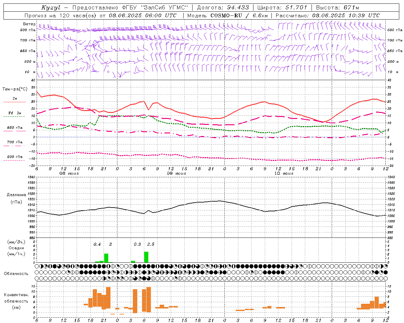Click the "09 июня" date label
The image size is (404, 323).
point(176,173)
